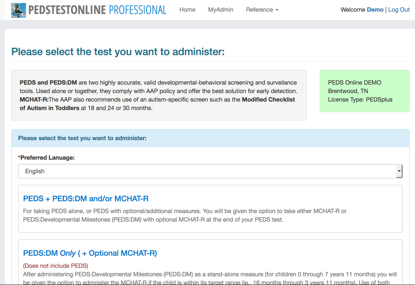This screenshot has height=285, width=415.
Task: Click the Preferred Lanuage field label
Action: (47, 158)
